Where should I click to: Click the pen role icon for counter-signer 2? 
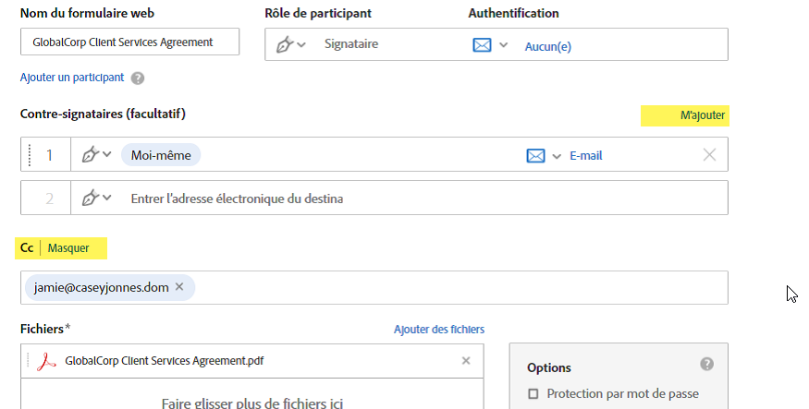(92, 198)
